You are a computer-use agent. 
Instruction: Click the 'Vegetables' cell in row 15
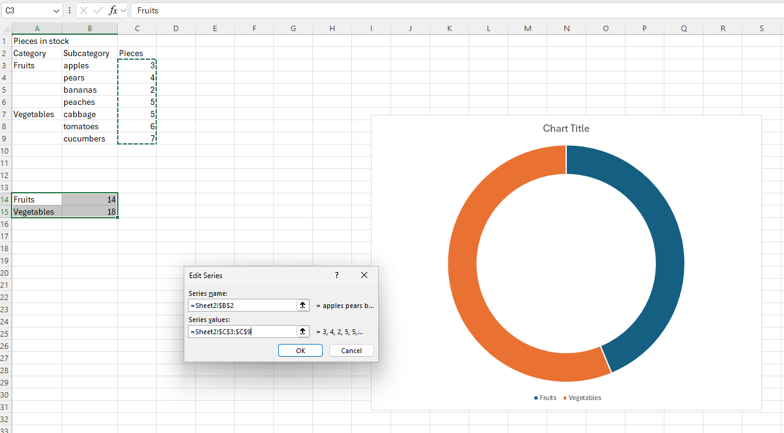(x=37, y=212)
